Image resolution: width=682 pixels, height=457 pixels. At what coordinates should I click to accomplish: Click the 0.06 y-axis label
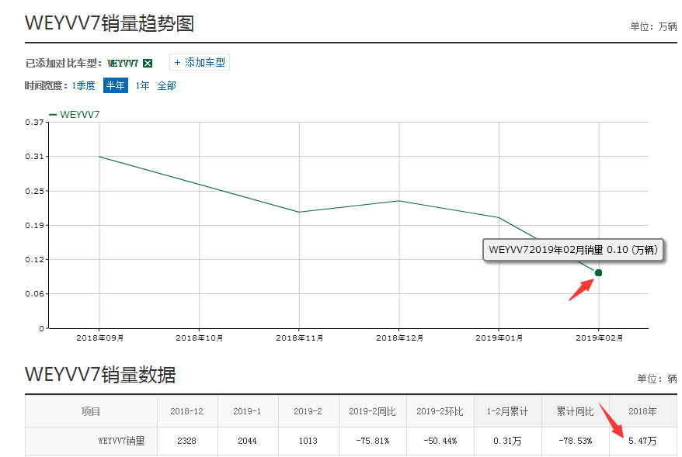34,294
